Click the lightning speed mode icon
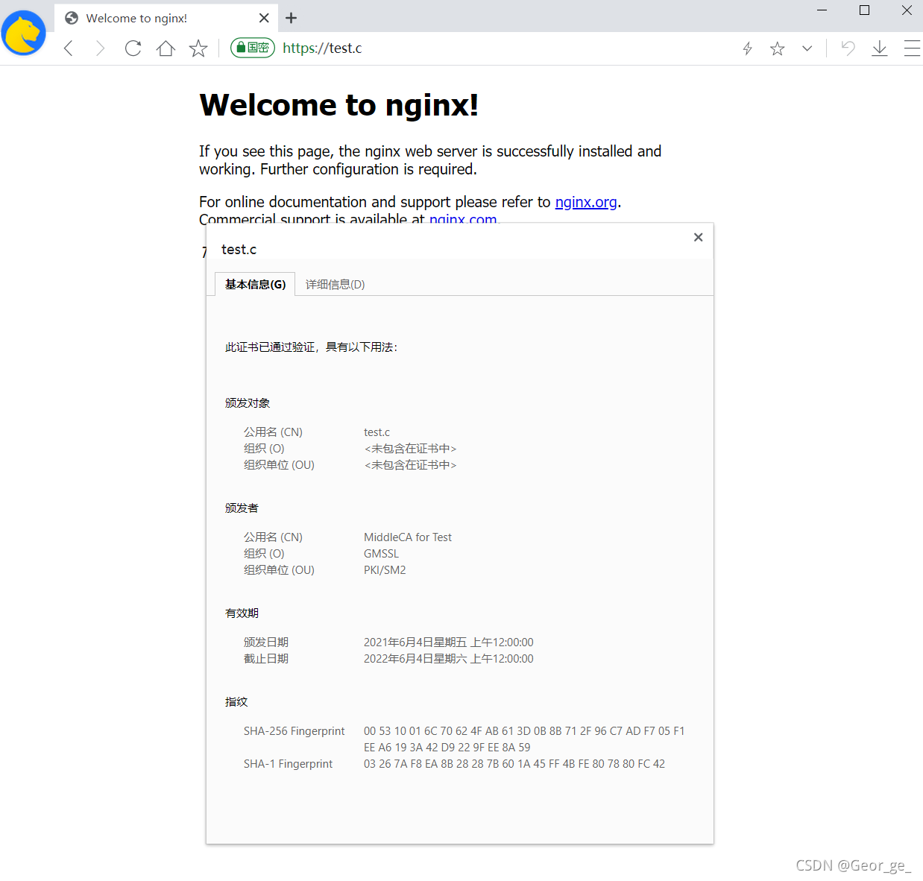This screenshot has height=881, width=923. [x=748, y=48]
